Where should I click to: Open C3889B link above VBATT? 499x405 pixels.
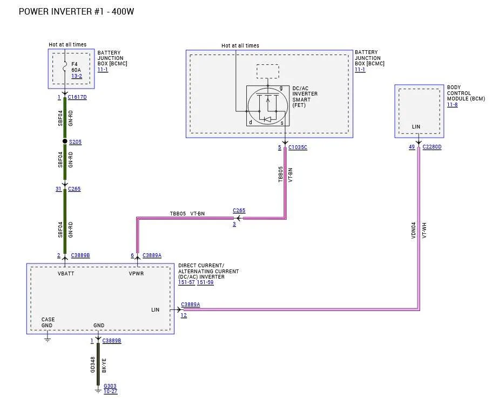click(80, 255)
